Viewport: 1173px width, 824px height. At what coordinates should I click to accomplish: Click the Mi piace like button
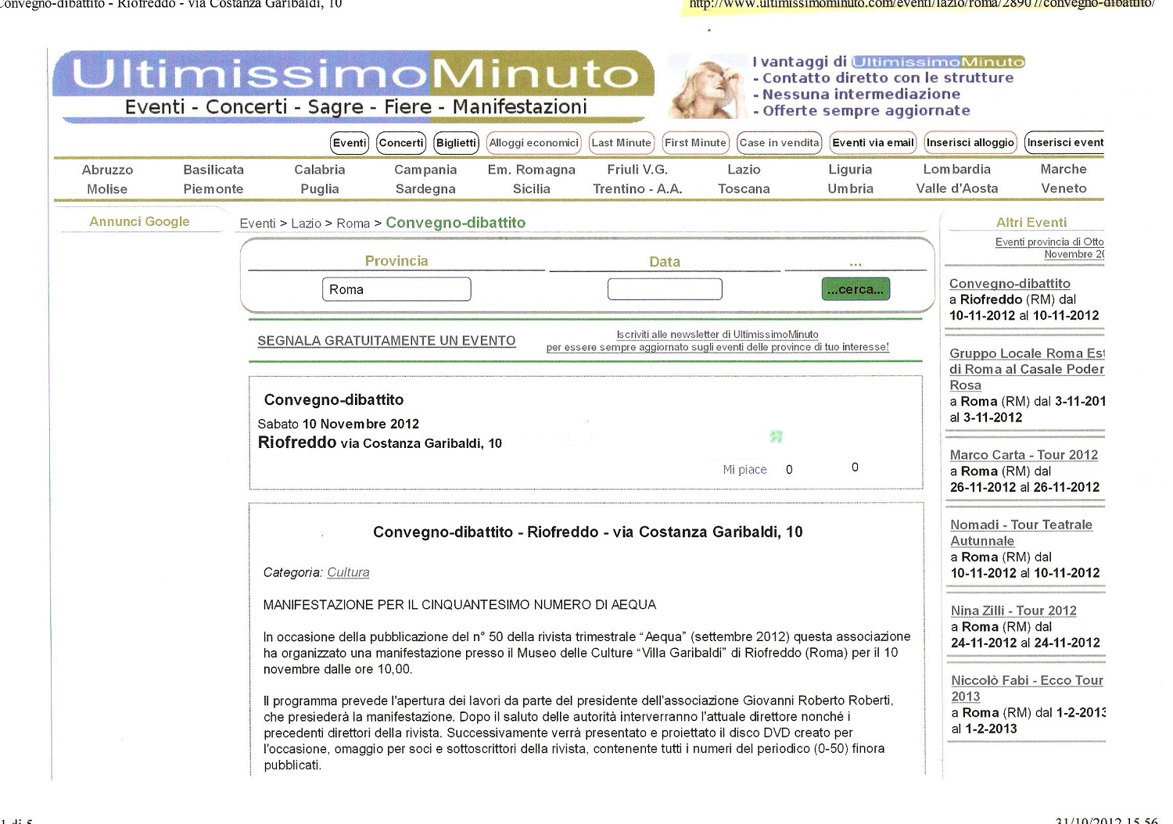[x=744, y=470]
